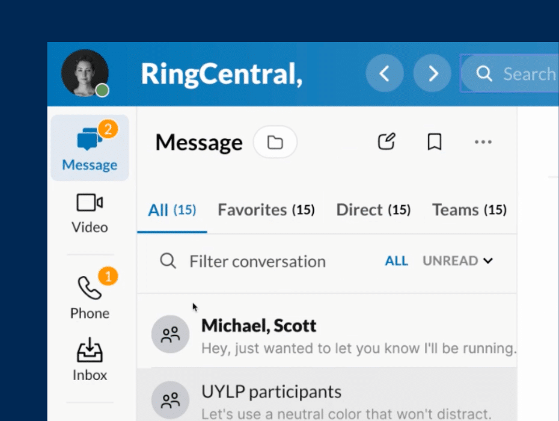Toggle the UNREAD conversation filter

click(450, 261)
